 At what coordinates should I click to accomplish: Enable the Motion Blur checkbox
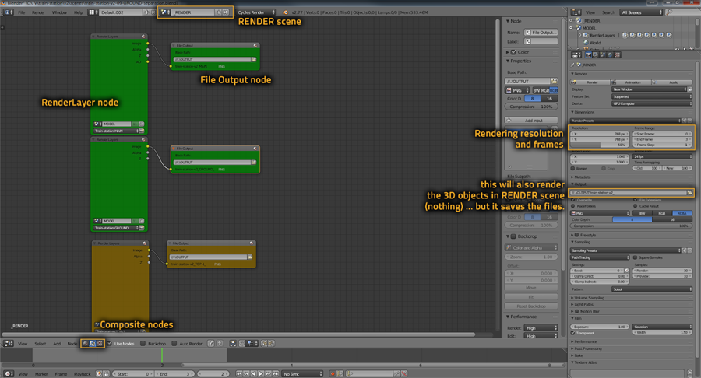tap(576, 312)
